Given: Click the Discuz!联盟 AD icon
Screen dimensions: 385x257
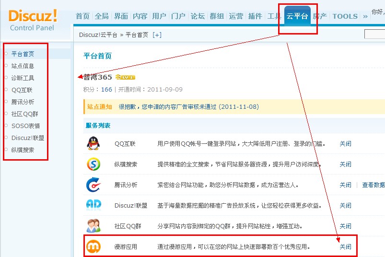Looking at the screenshot, I should pyautogui.click(x=93, y=205).
